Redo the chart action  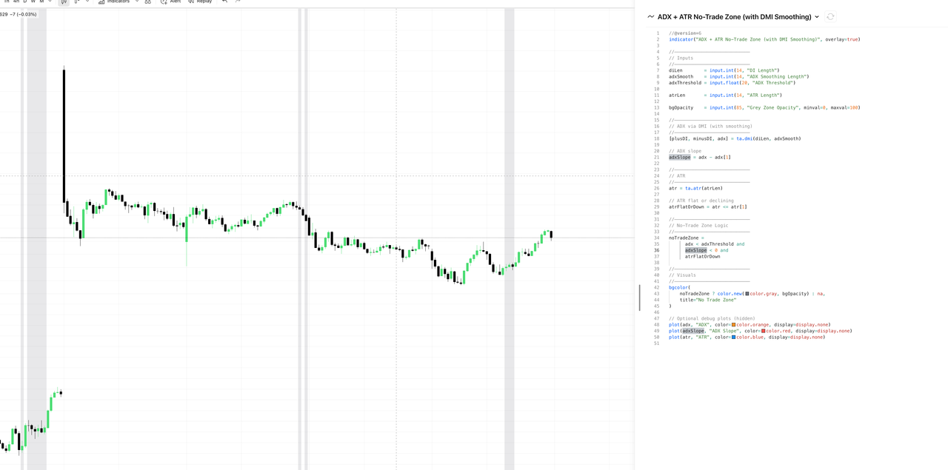coord(238,1)
